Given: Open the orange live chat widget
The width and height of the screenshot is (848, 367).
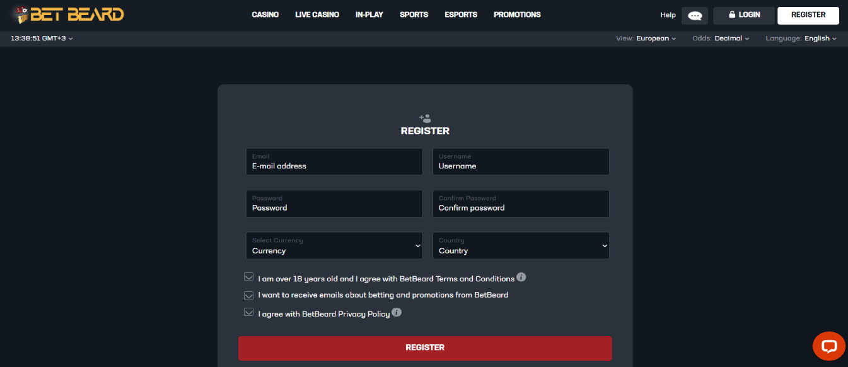Looking at the screenshot, I should (x=828, y=346).
